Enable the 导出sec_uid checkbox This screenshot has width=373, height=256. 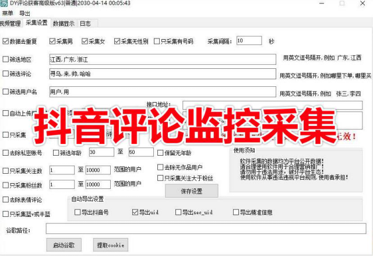178,212
